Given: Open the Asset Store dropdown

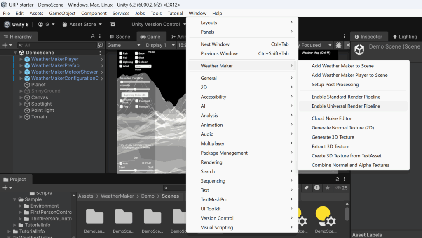Looking at the screenshot, I should tap(82, 24).
